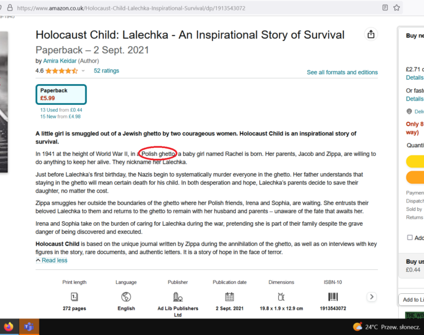This screenshot has height=335, width=424.
Task: Tick the Add gift options checkbox
Action: 410,237
